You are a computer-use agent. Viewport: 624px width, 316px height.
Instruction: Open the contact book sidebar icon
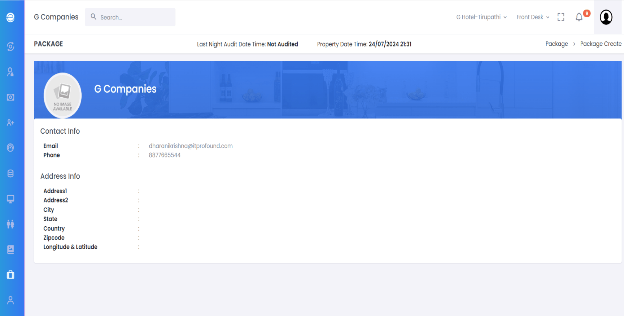tap(10, 249)
